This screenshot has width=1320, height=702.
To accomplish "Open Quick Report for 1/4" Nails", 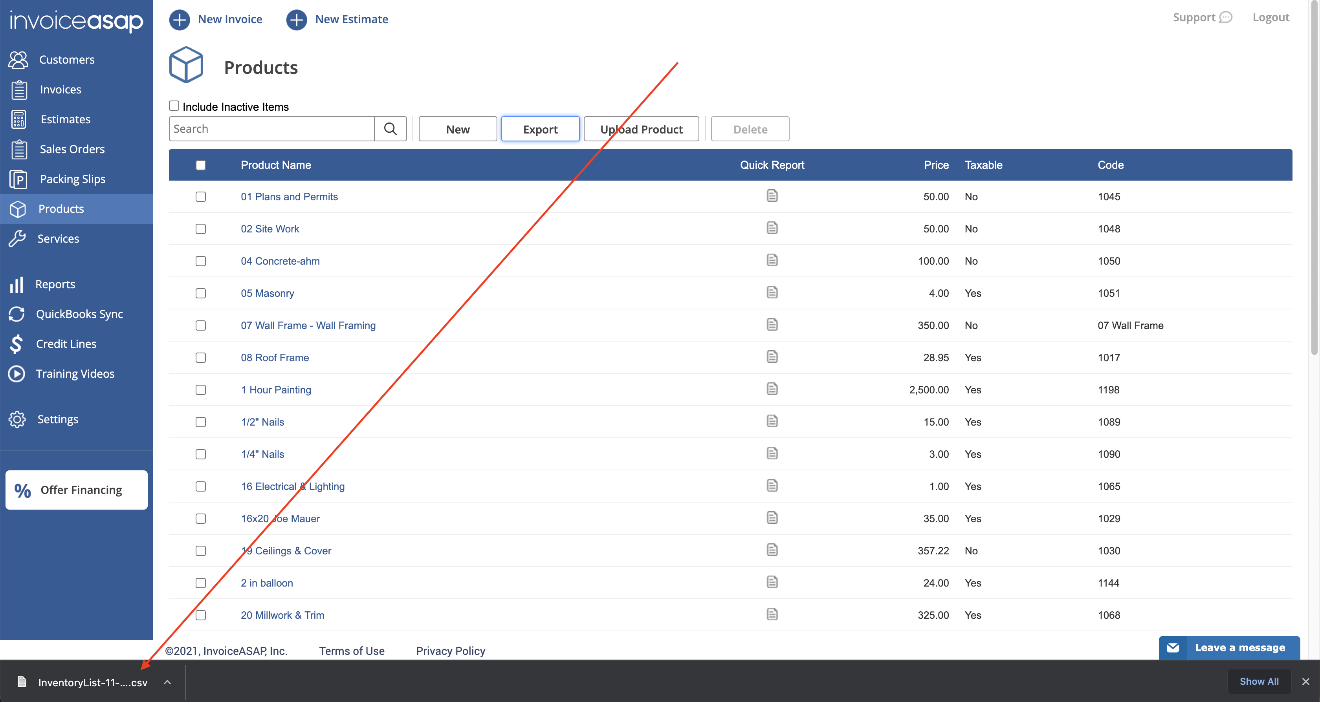I will tap(772, 453).
